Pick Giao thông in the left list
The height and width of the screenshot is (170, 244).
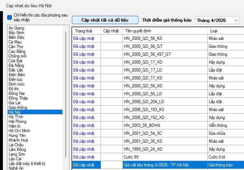pyautogui.click(x=18, y=107)
